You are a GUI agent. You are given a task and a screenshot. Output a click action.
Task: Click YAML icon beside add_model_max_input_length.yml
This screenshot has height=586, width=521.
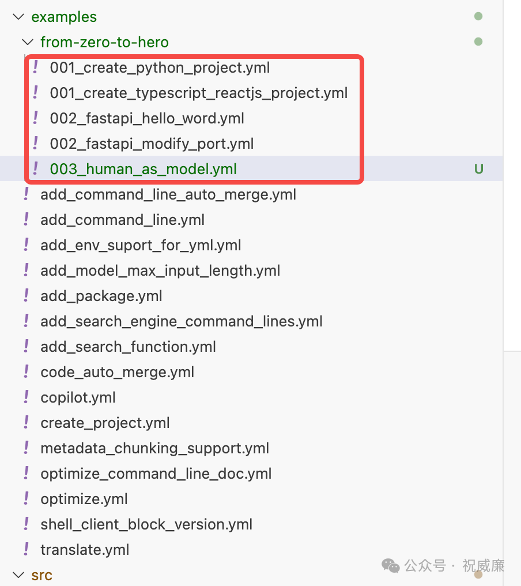click(26, 271)
